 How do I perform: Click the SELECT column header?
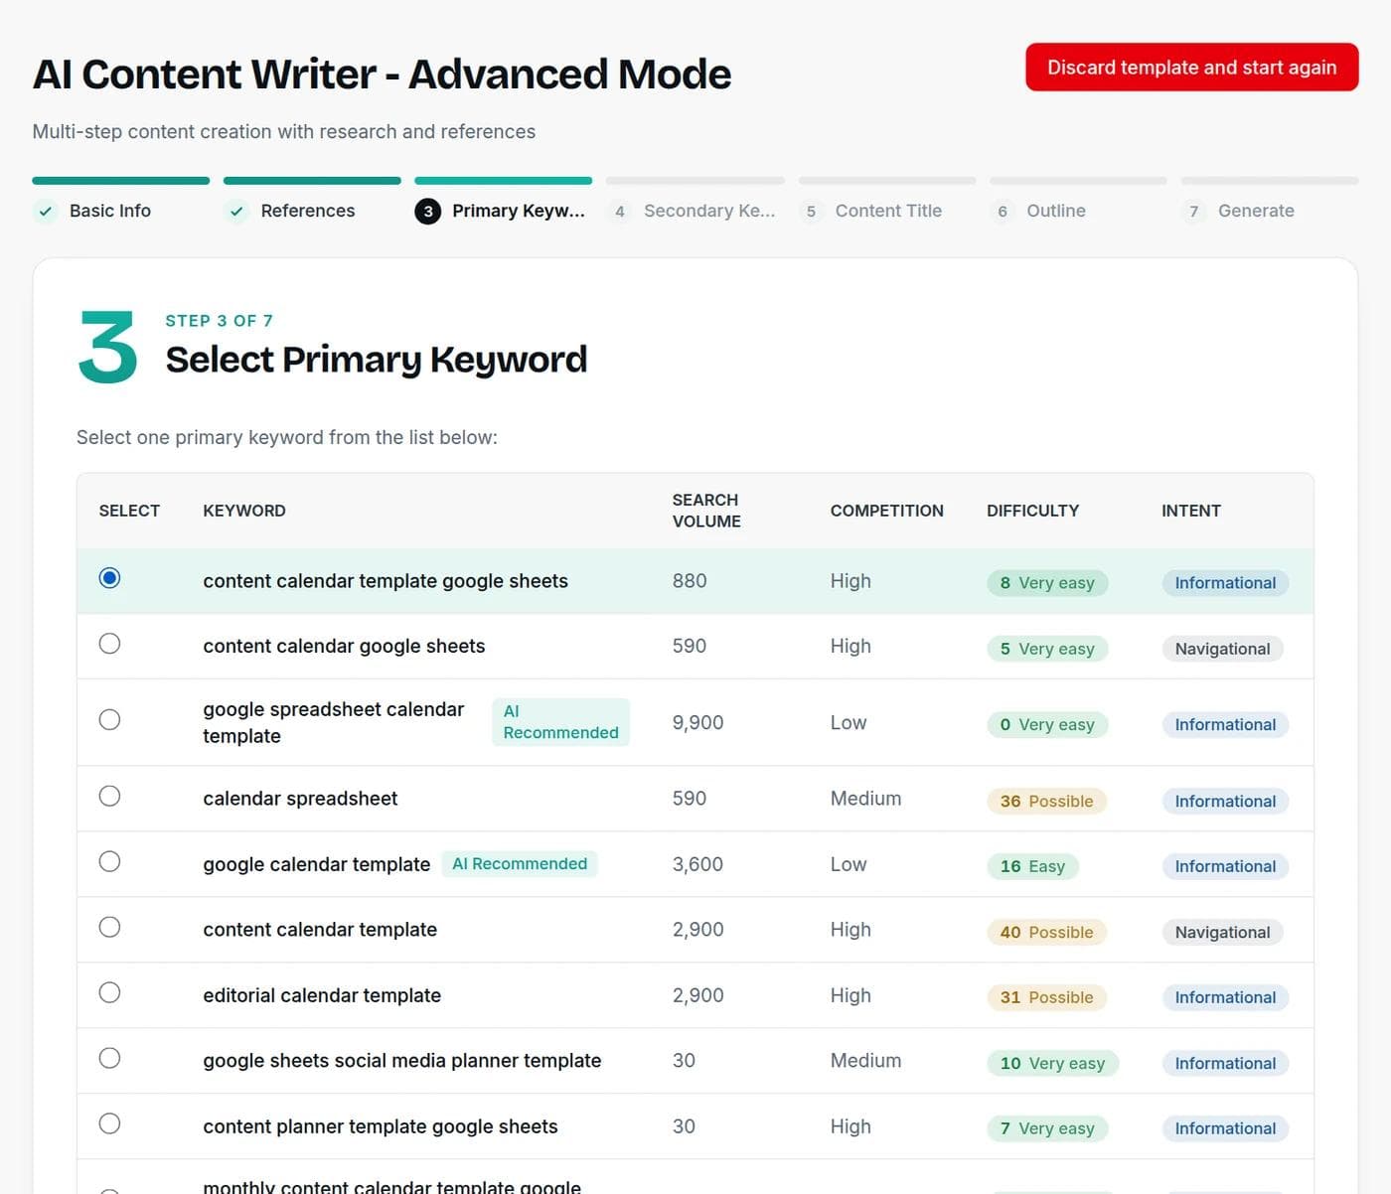(129, 511)
